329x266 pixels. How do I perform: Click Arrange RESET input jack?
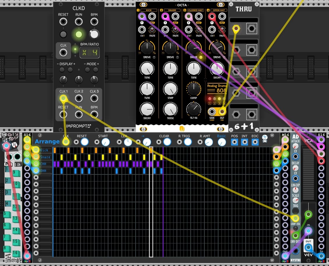(x=76, y=142)
